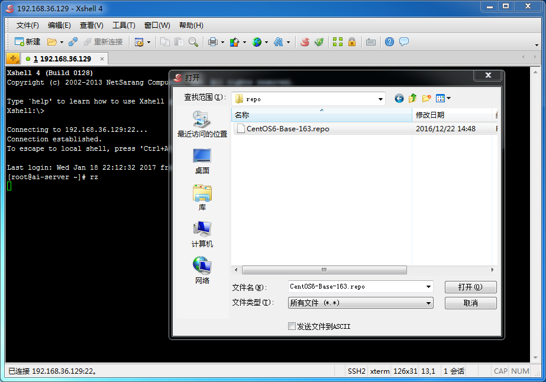Viewport: 546px width, 382px height.
Task: Create new folder icon in dialog
Action: [x=427, y=99]
